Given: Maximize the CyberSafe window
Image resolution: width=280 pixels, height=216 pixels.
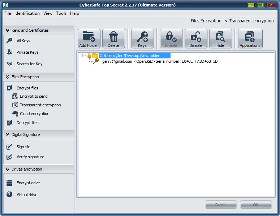Looking at the screenshot, I should (261, 5).
